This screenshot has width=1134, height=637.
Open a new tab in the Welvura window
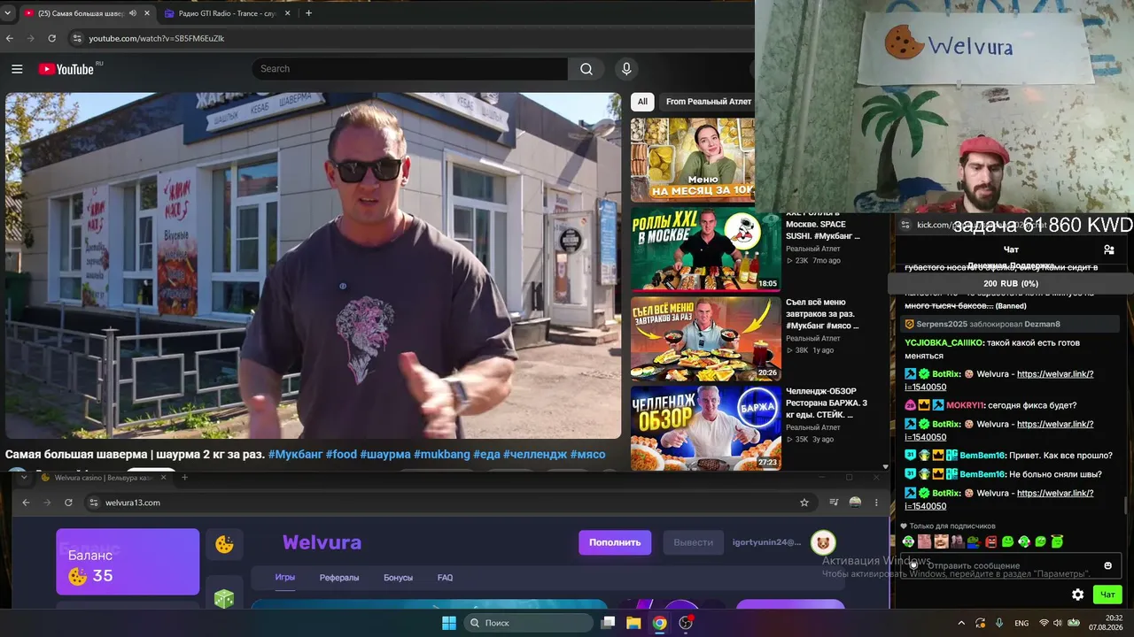(184, 478)
